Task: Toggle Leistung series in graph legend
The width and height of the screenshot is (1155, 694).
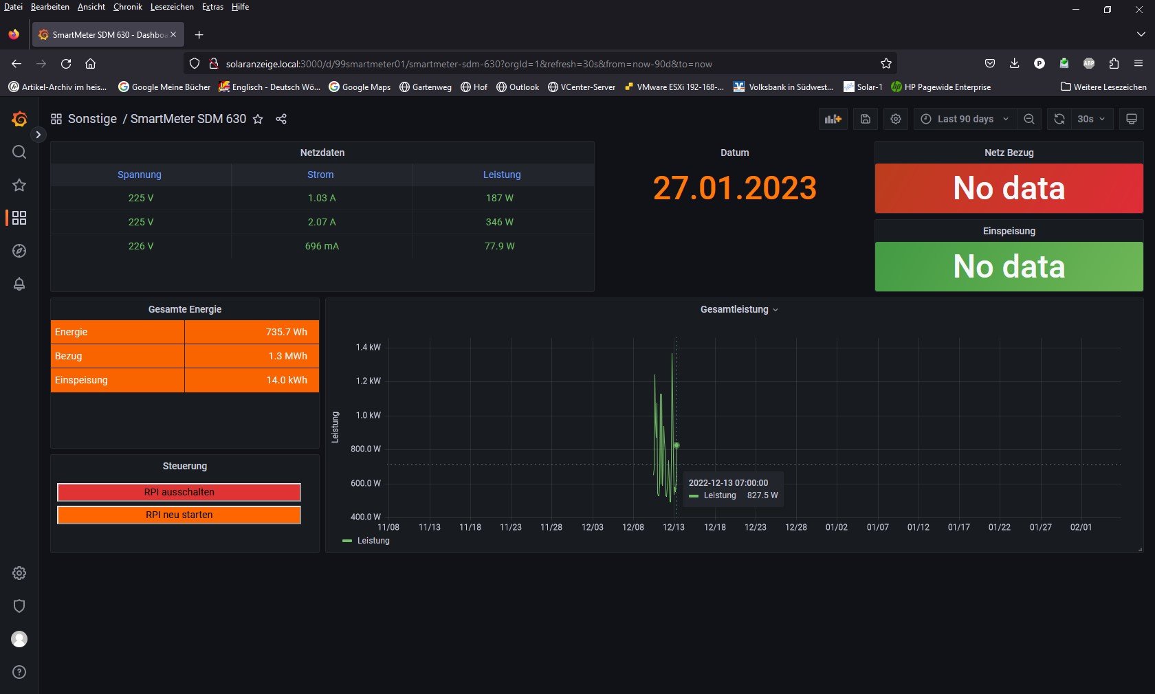Action: point(373,541)
